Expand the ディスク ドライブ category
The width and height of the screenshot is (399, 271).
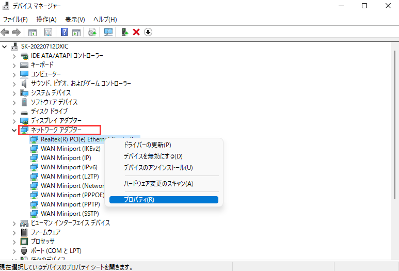[14, 112]
